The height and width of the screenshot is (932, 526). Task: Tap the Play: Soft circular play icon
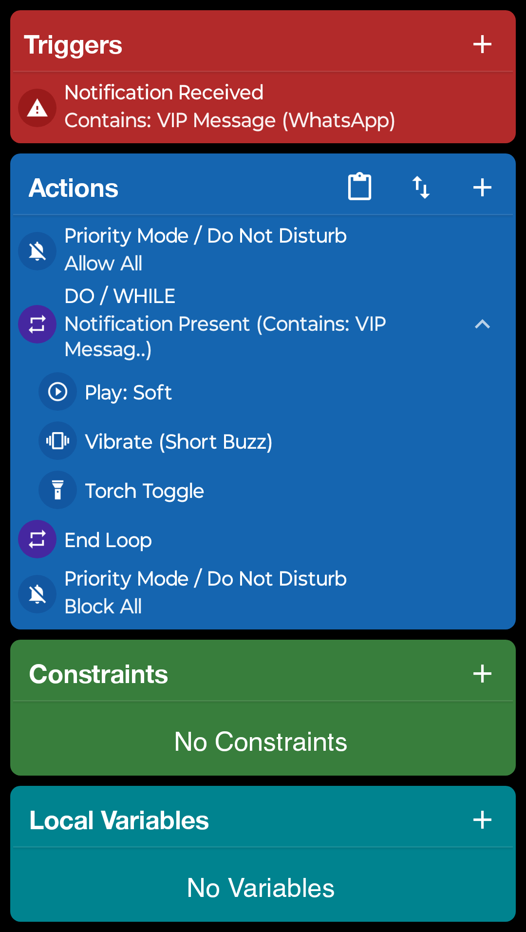[58, 392]
